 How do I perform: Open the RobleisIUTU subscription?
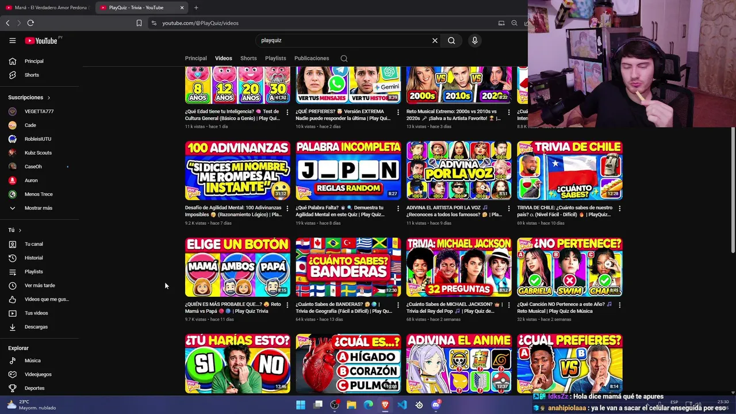coord(40,139)
